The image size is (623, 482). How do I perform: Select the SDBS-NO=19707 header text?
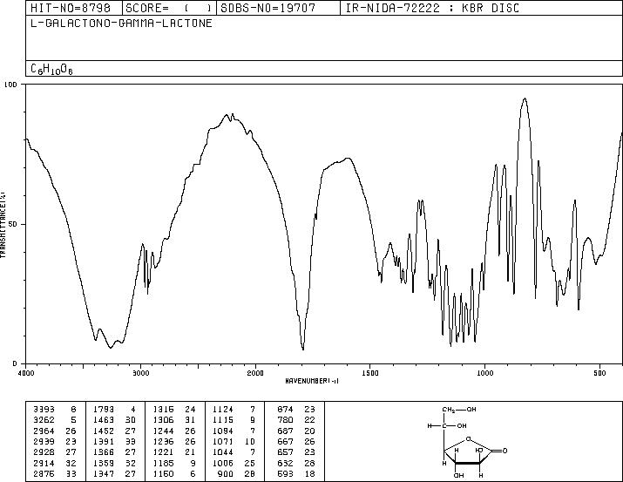pos(268,8)
